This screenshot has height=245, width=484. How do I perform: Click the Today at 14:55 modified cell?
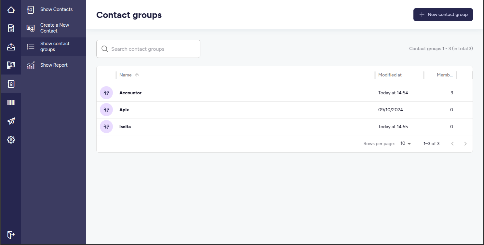(393, 127)
